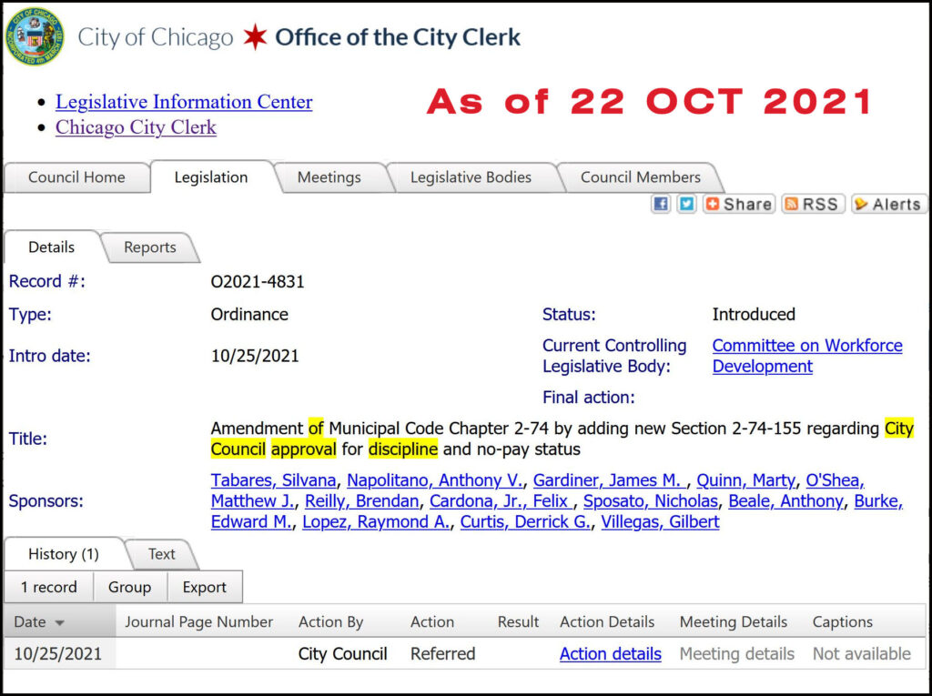The height and width of the screenshot is (696, 932).
Task: Open the Group menu button
Action: point(129,587)
